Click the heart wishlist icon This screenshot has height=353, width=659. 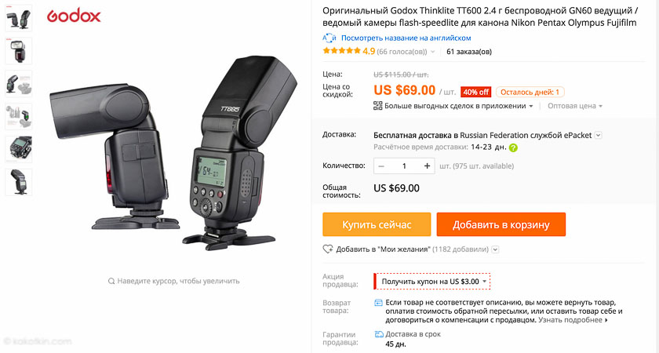(328, 249)
